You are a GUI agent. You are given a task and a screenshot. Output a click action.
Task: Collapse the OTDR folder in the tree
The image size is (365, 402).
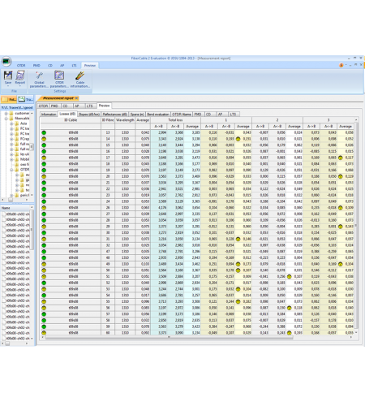click(11, 170)
